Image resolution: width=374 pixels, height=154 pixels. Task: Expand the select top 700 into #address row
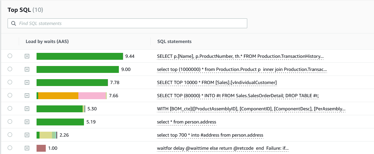tap(27, 135)
